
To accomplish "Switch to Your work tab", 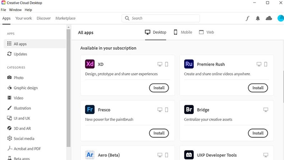I will pyautogui.click(x=23, y=18).
